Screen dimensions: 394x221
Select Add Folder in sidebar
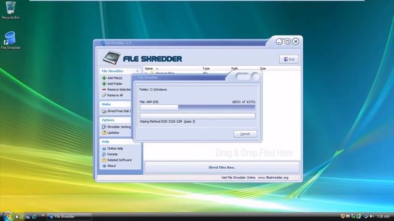click(115, 83)
